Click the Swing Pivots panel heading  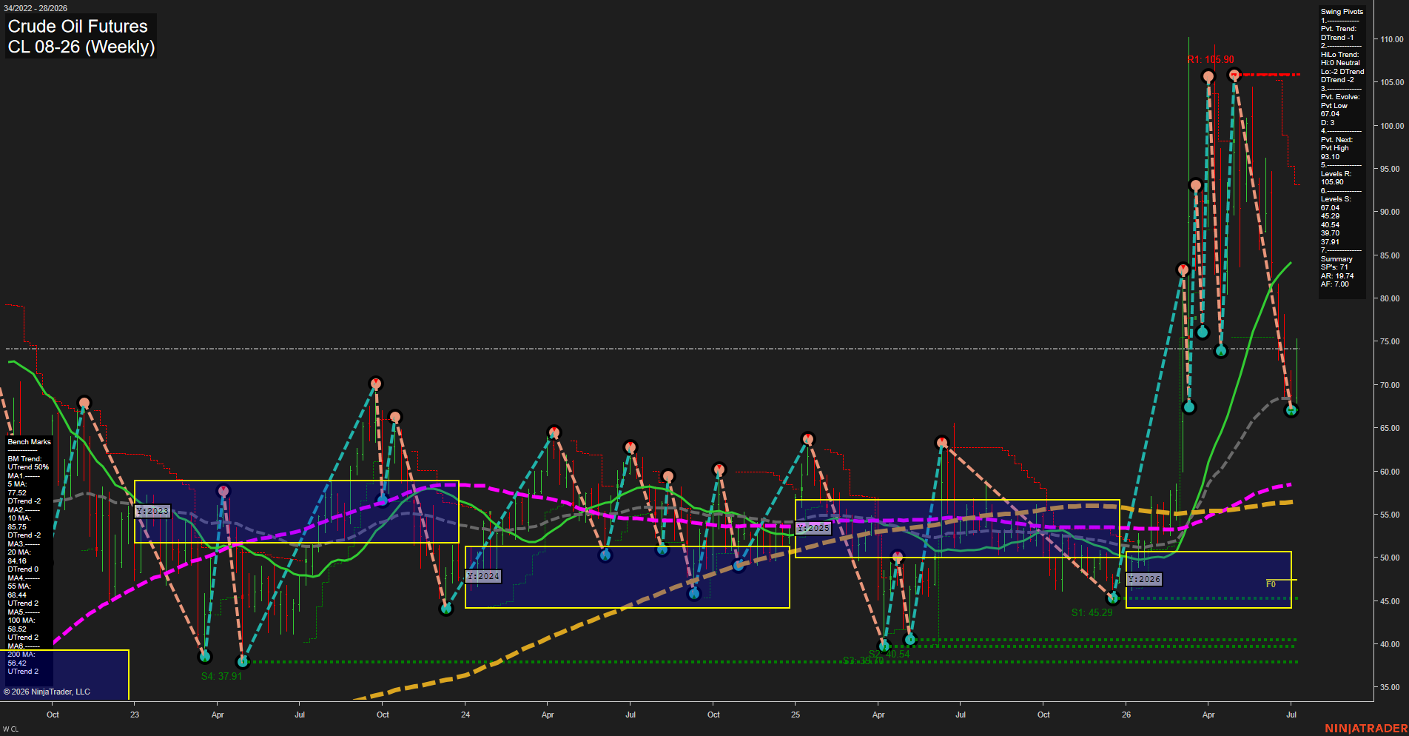1342,12
